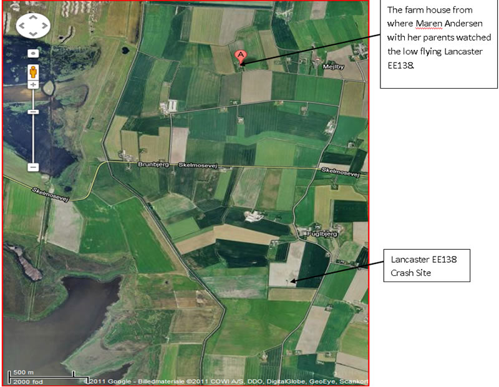
Task: Click the Google copyright attribution text
Action: pyautogui.click(x=228, y=381)
